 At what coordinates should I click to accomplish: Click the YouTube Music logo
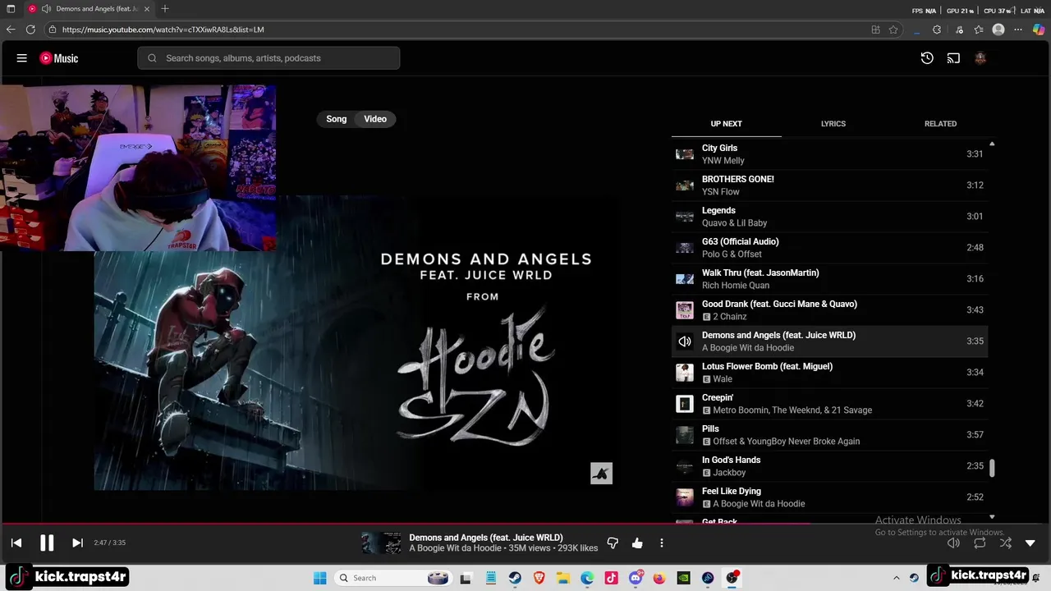click(x=59, y=58)
